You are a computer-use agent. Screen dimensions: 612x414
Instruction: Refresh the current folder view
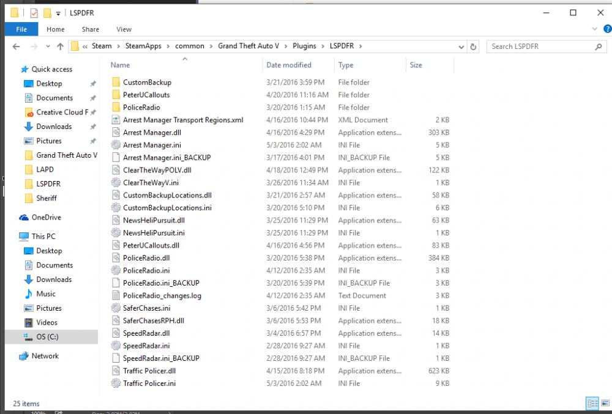[473, 46]
